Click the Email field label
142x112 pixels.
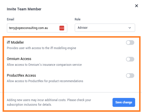coord(11,19)
